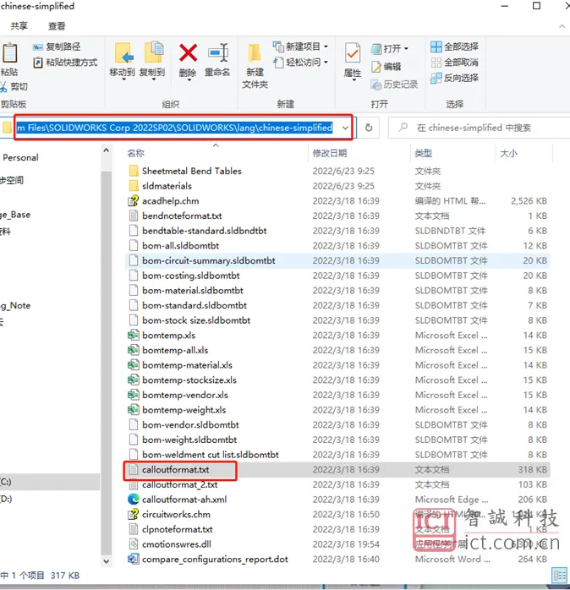Click Select None (全部取消) button
This screenshot has height=590, width=570.
click(454, 62)
